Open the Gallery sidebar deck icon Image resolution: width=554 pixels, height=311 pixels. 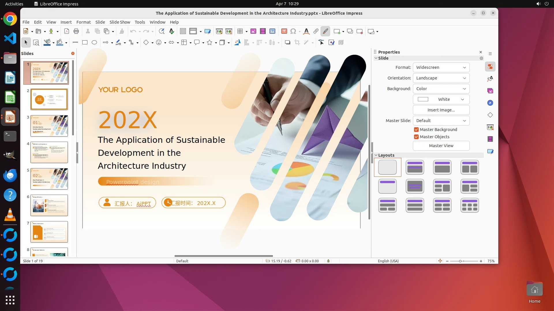tap(490, 91)
